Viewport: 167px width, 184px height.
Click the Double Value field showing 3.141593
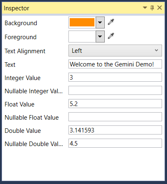[x=115, y=130]
